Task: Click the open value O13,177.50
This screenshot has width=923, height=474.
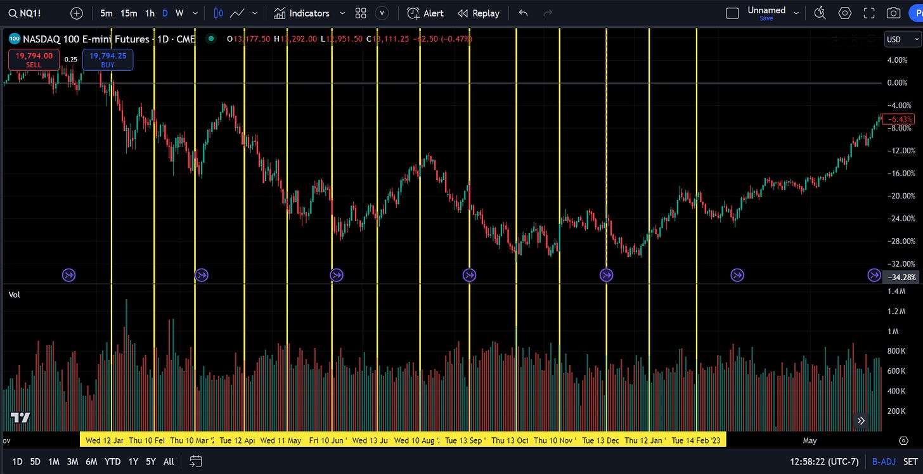Action: [249, 39]
